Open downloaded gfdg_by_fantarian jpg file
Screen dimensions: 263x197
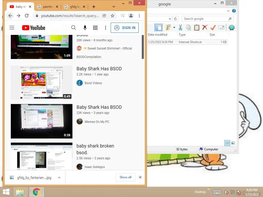coord(34,178)
